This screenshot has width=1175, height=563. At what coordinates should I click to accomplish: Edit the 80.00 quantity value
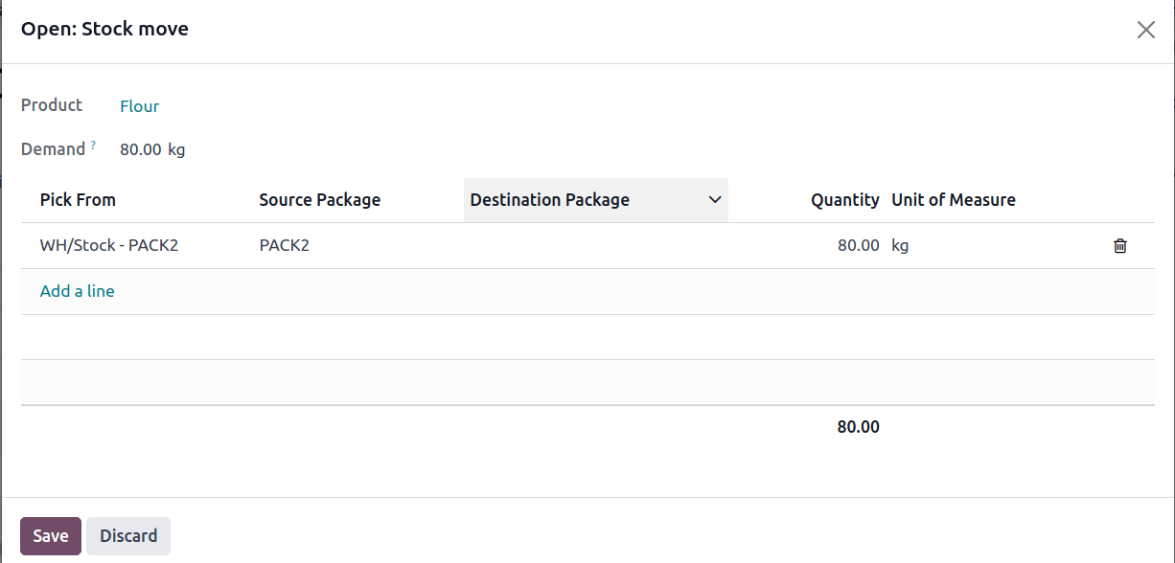click(x=858, y=245)
